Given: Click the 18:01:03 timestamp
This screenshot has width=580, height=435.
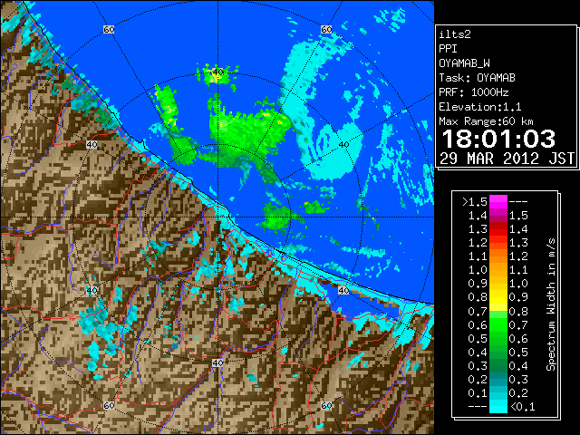Looking at the screenshot, I should click(x=498, y=139).
